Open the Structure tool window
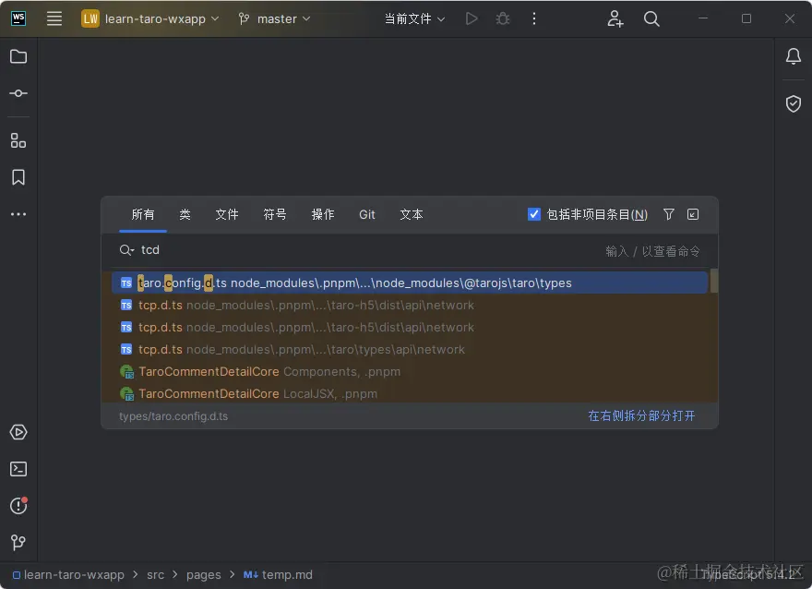Image resolution: width=812 pixels, height=589 pixels. pos(18,140)
